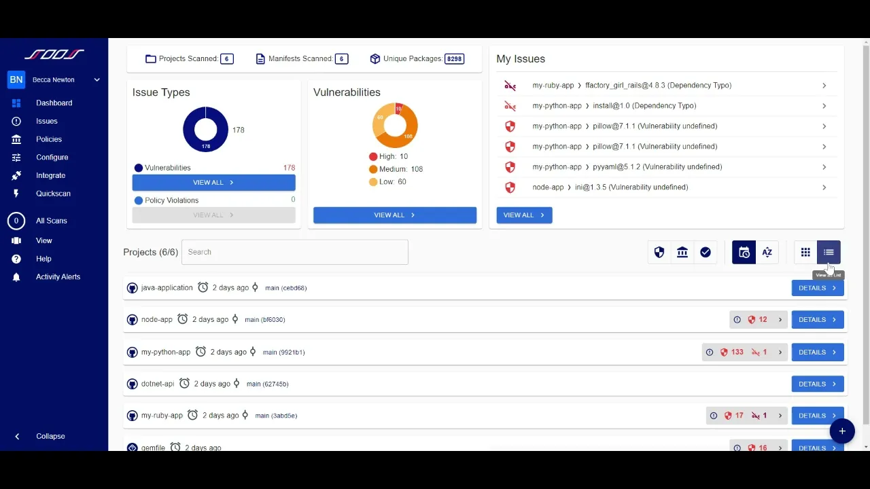Expand node-app issue summary showing 12
This screenshot has width=870, height=489.
(759, 320)
